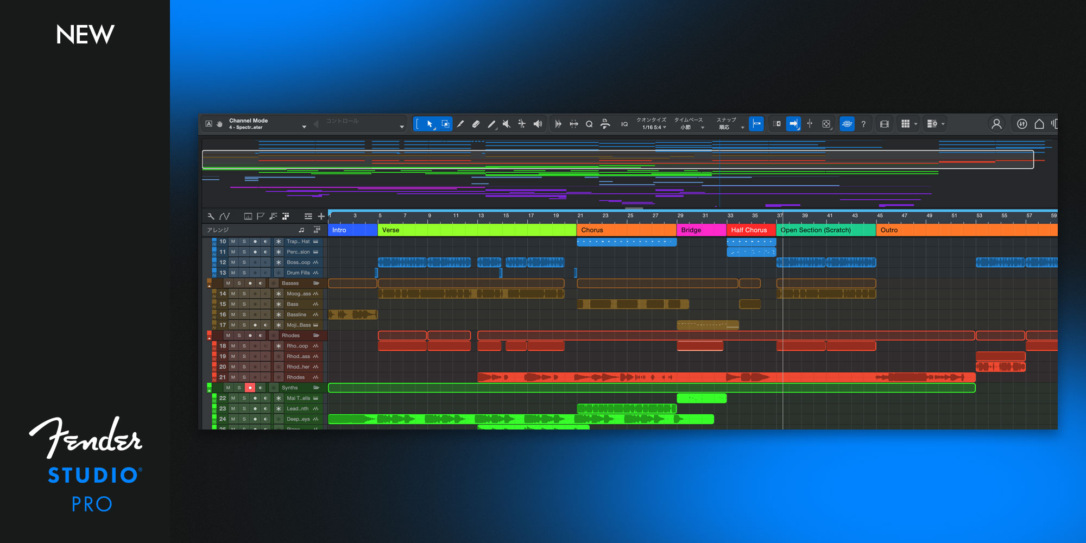The height and width of the screenshot is (543, 1086).
Task: Click the plus Add Tracks icon
Action: pyautogui.click(x=321, y=216)
